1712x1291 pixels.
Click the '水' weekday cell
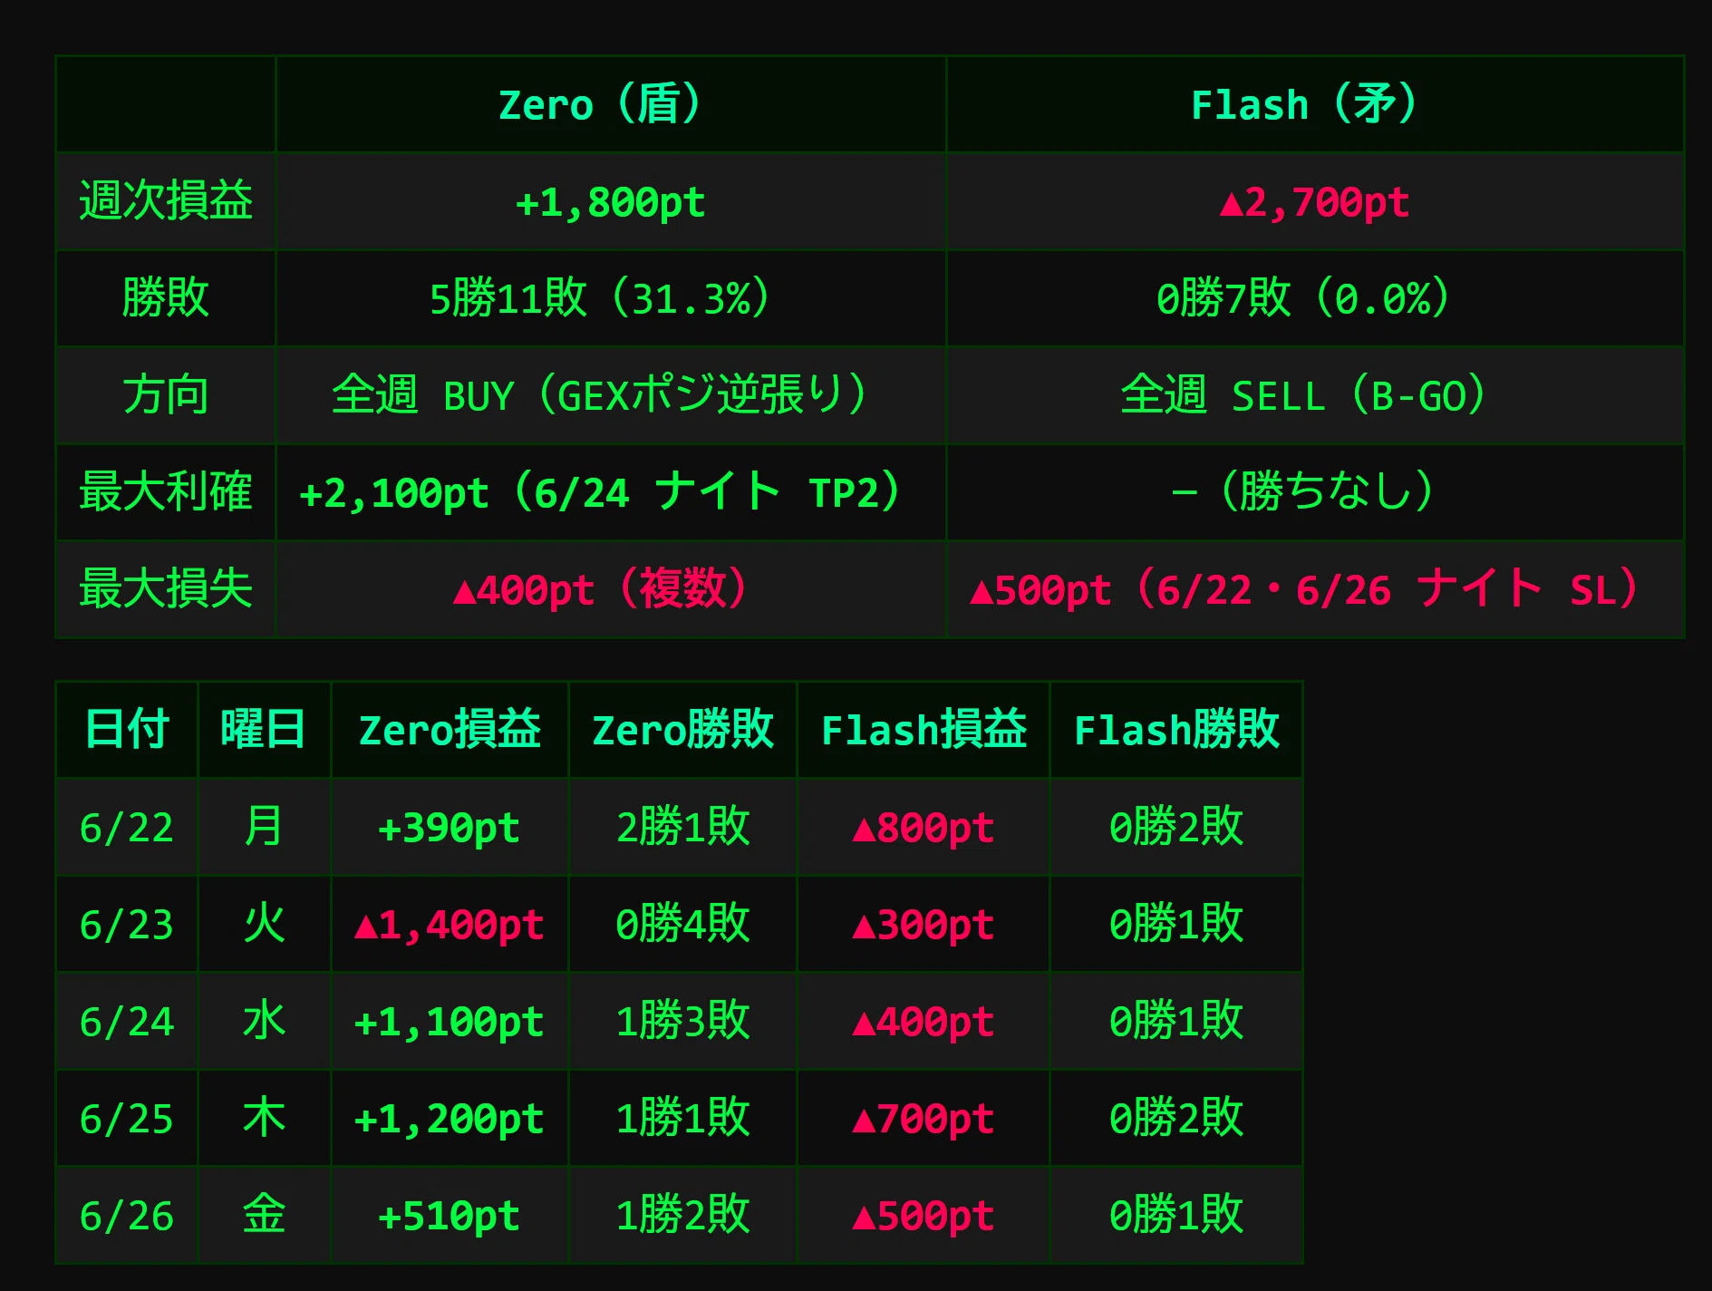264,1021
